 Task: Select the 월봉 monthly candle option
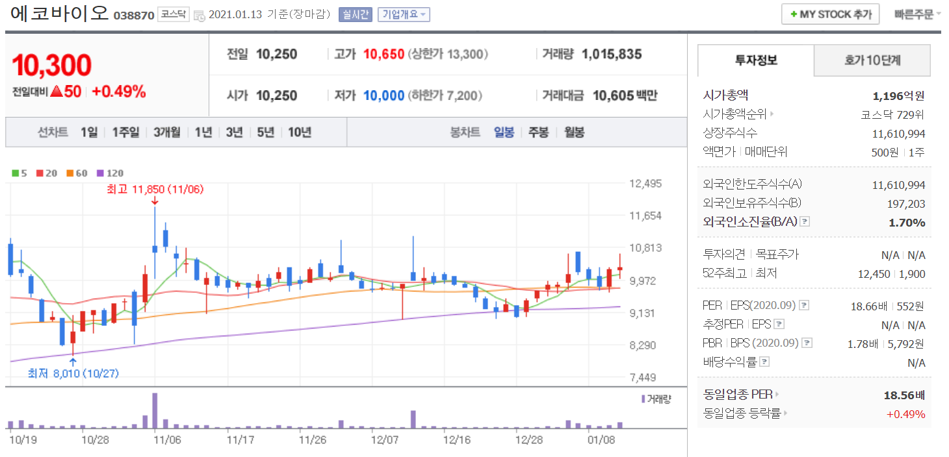[574, 132]
